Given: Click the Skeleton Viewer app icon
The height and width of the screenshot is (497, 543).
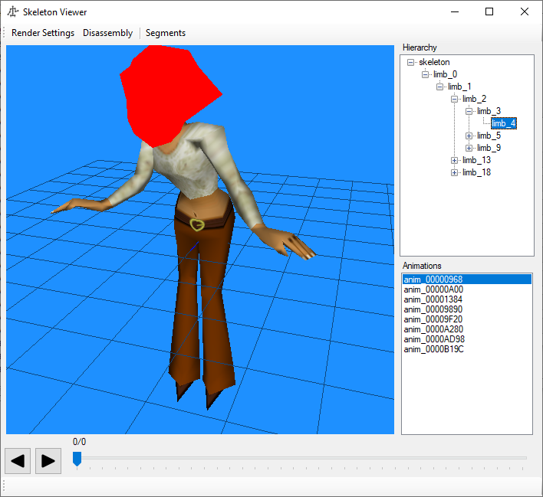Looking at the screenshot, I should tap(13, 12).
